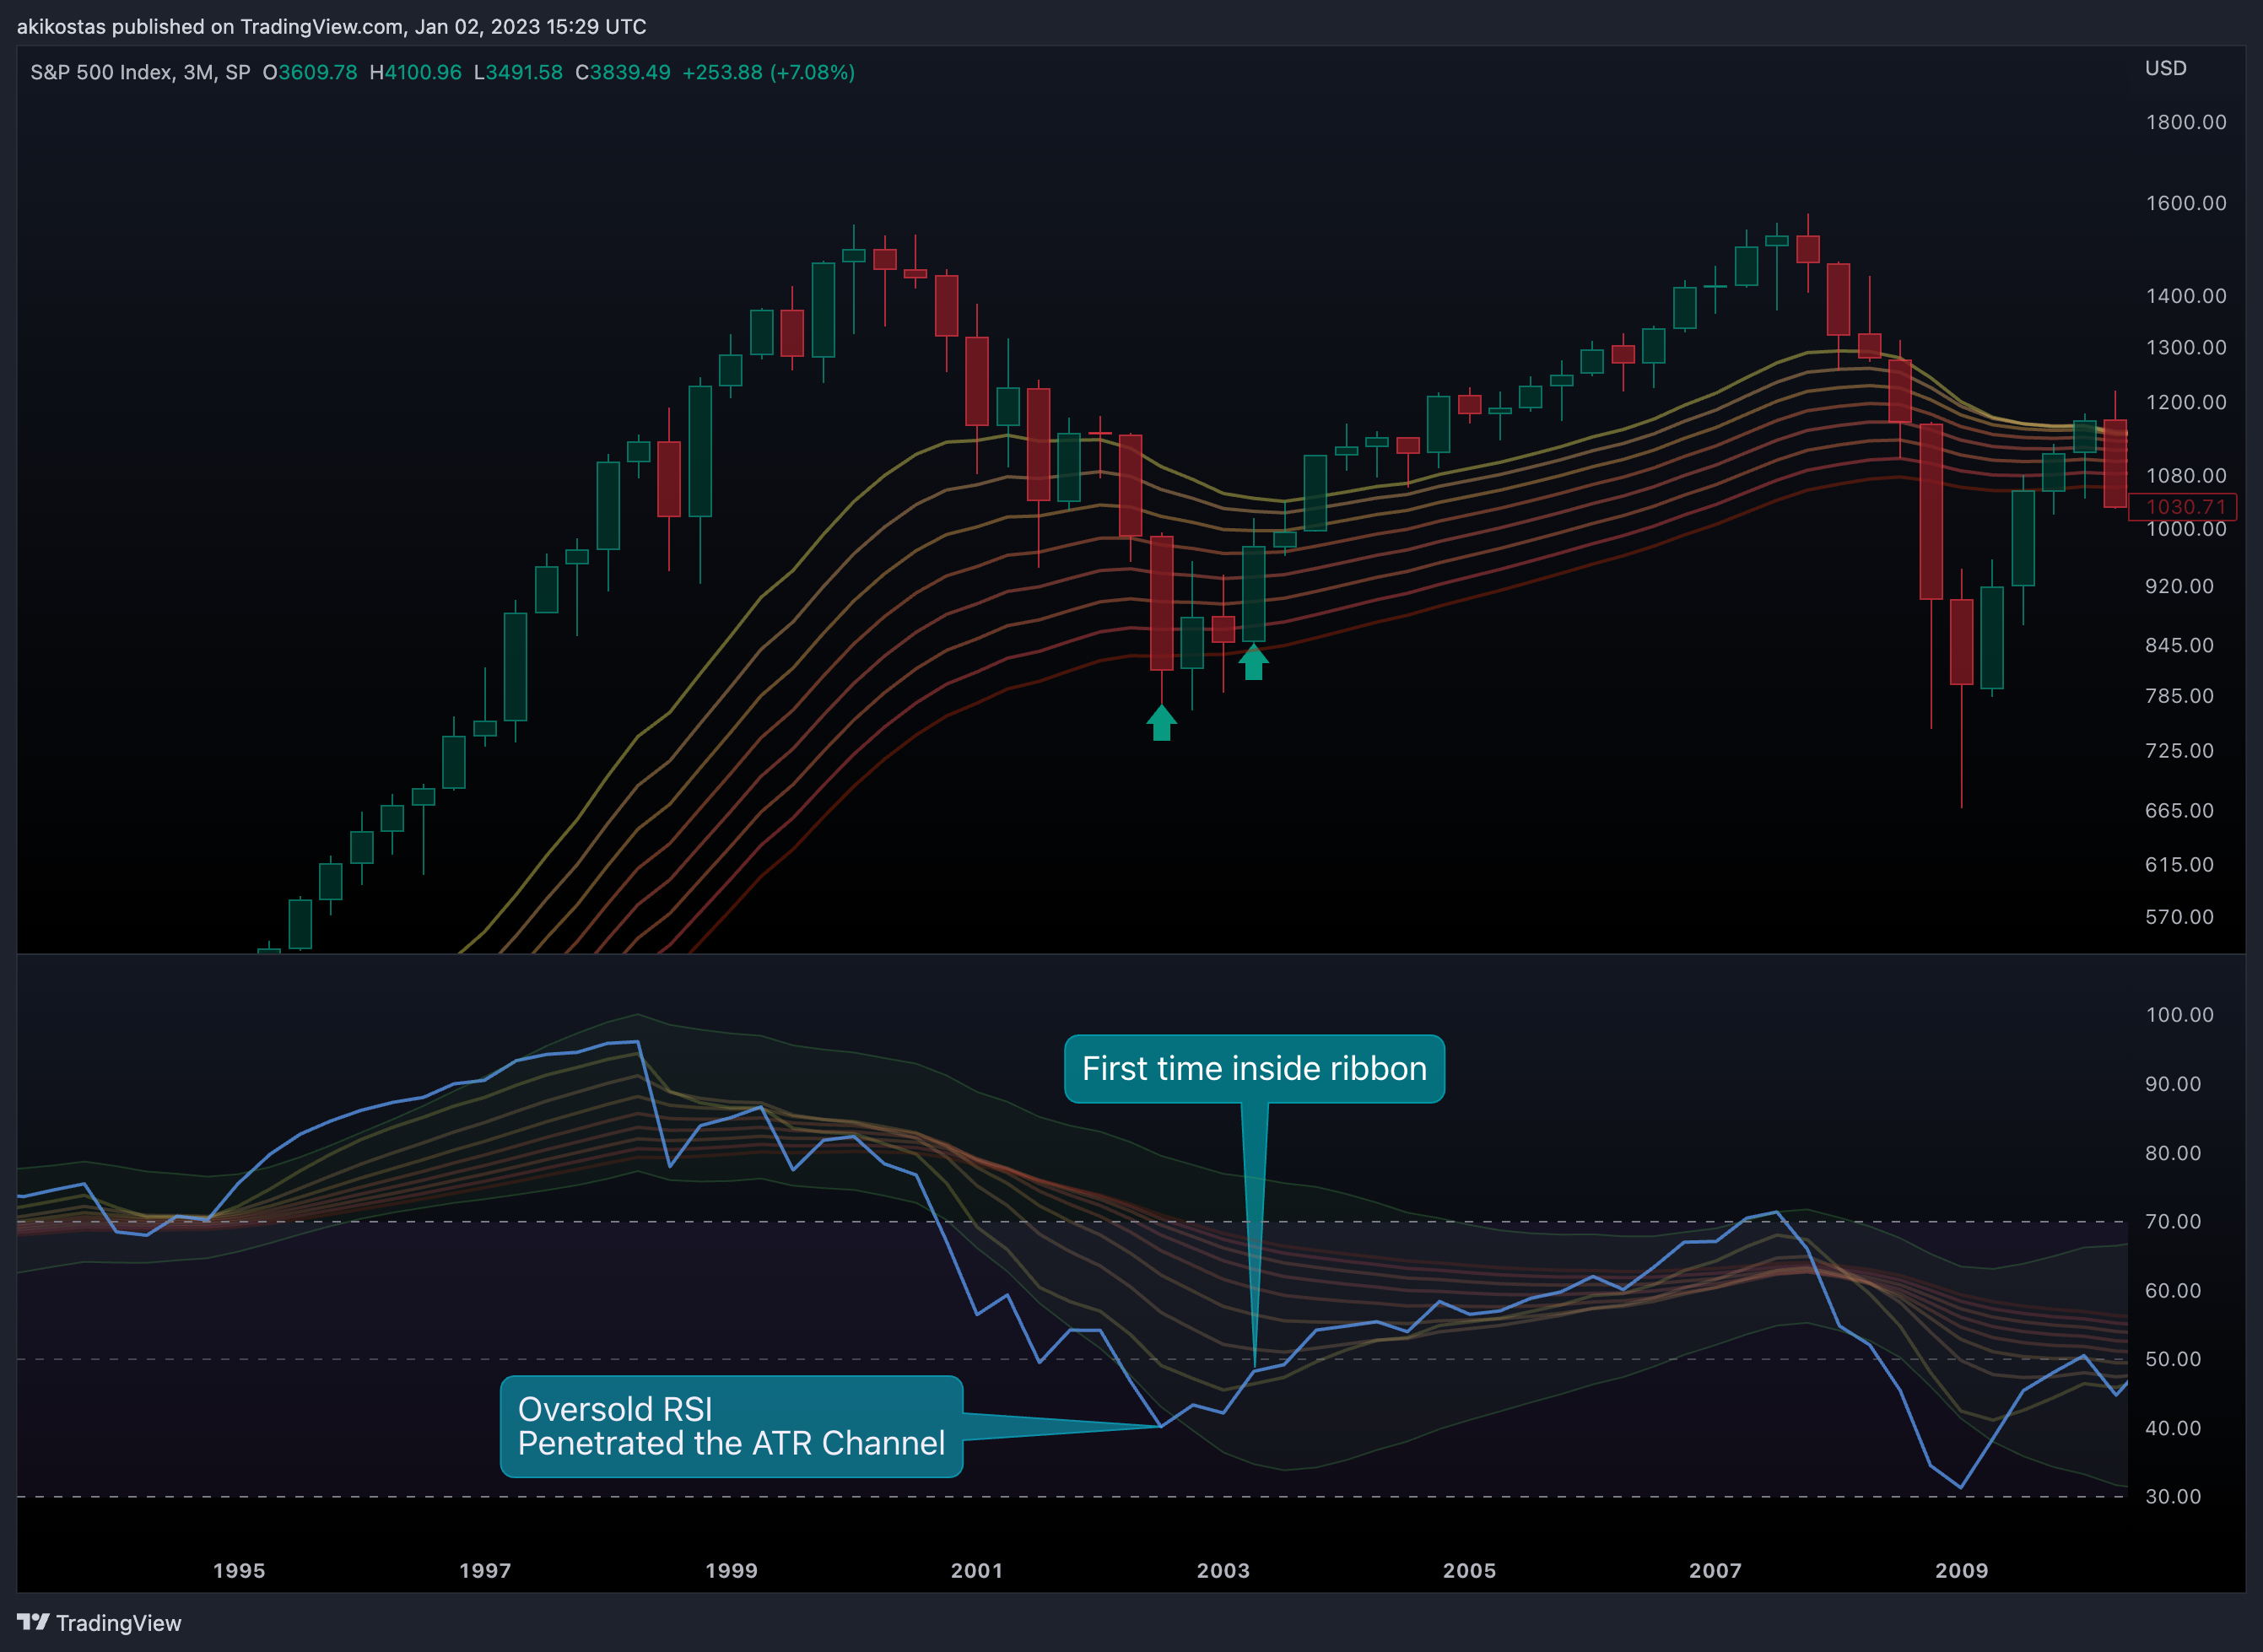Click the 1800.00 price axis label

pos(2186,122)
